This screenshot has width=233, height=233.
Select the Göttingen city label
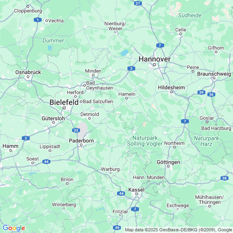(168, 162)
